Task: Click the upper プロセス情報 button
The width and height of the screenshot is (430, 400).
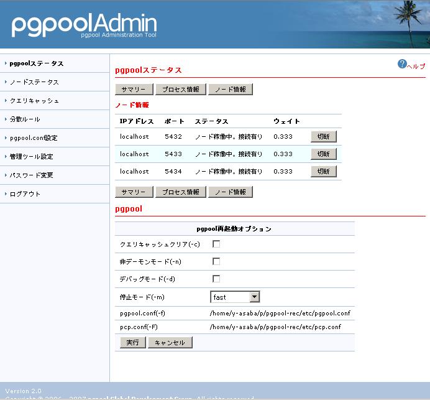Action: pyautogui.click(x=181, y=90)
